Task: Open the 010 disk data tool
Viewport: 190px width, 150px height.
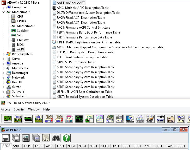Action: click(x=150, y=119)
